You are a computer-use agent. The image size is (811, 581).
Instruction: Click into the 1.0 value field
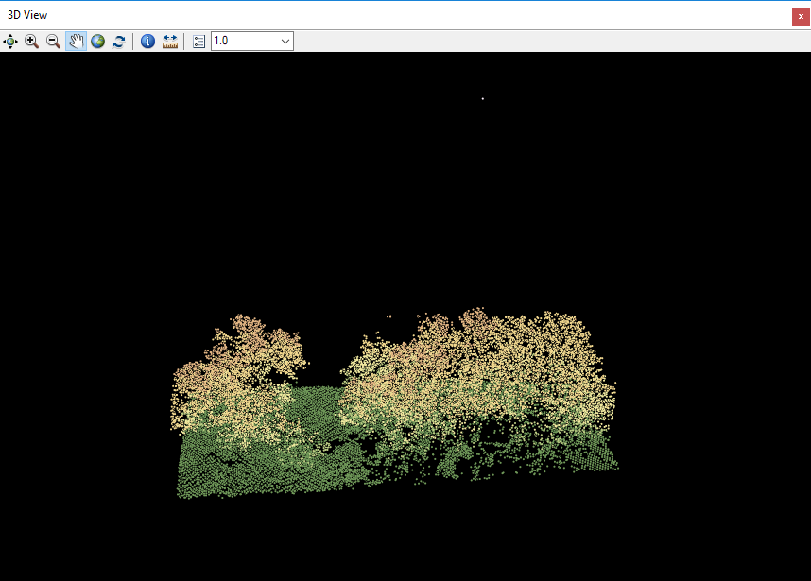click(244, 41)
